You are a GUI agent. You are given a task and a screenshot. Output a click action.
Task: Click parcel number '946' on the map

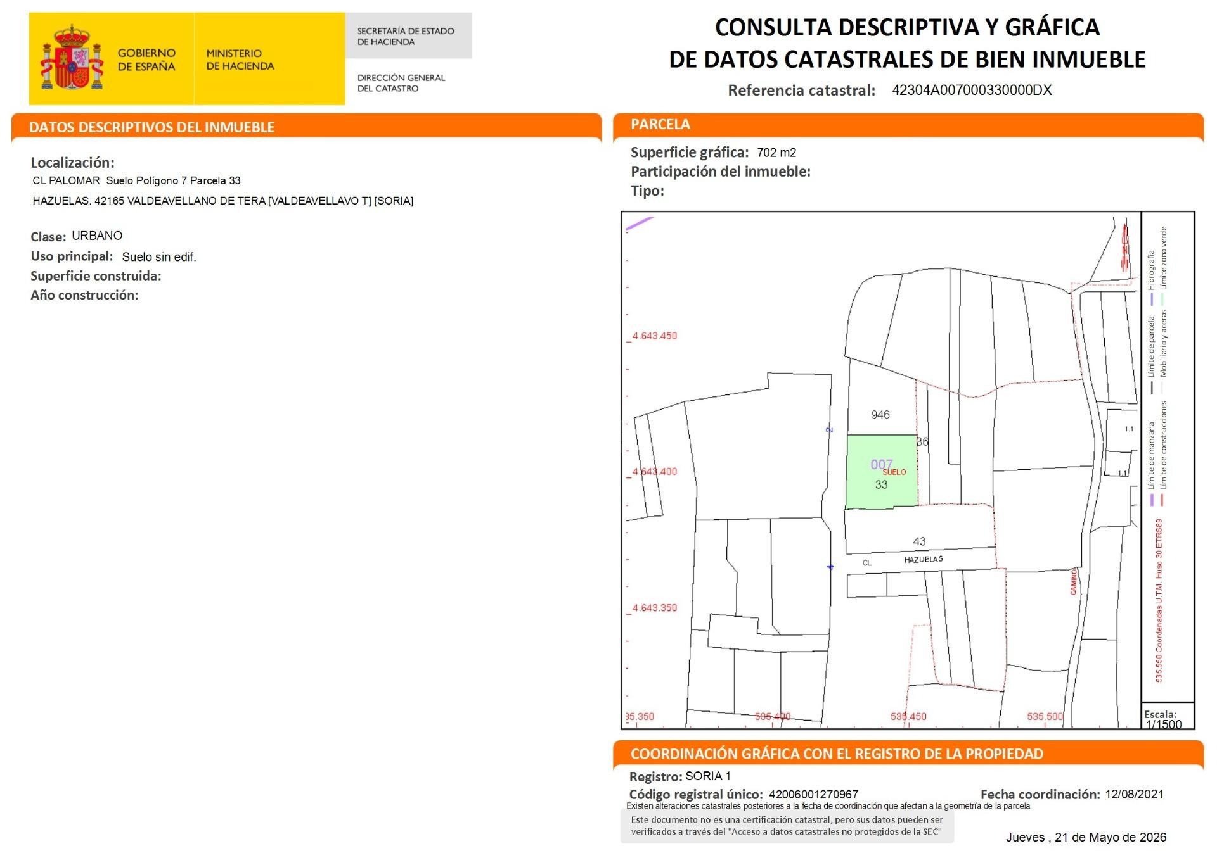click(880, 415)
